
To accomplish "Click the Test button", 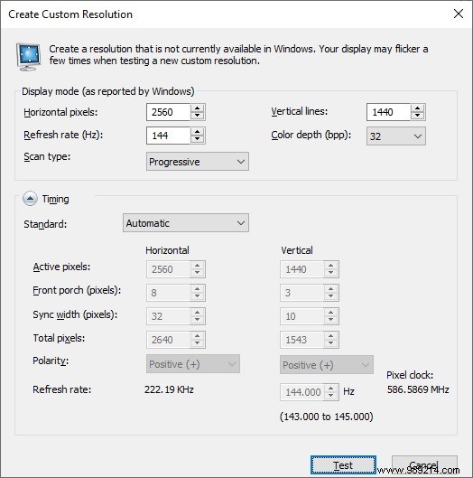I will tap(343, 465).
